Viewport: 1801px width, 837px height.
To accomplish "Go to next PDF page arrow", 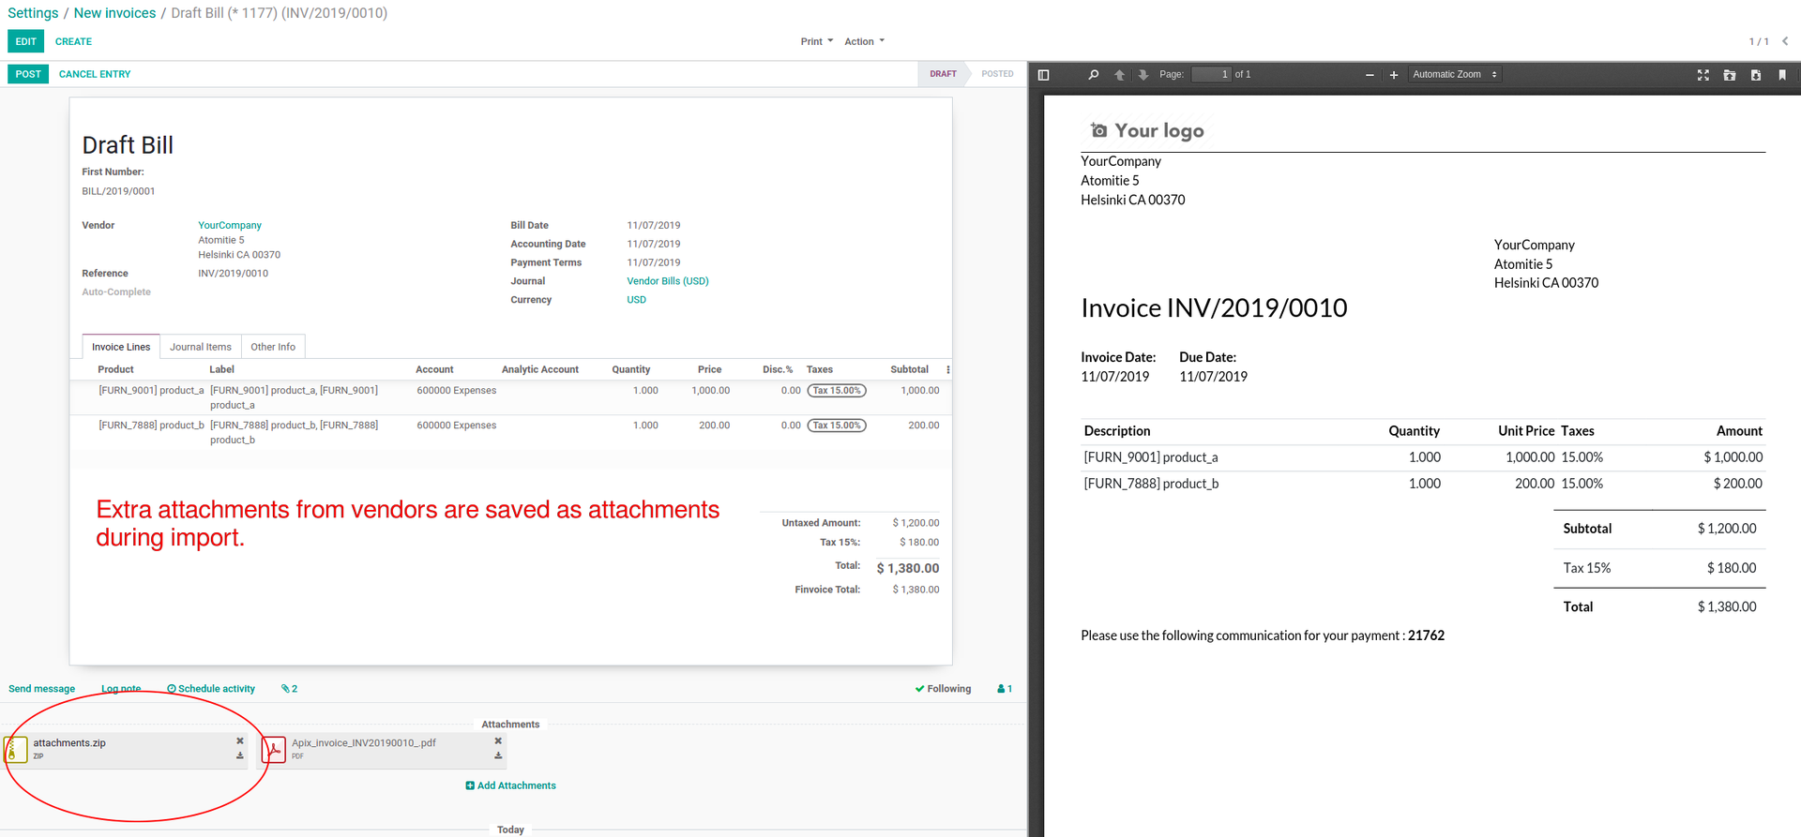I will coord(1143,75).
